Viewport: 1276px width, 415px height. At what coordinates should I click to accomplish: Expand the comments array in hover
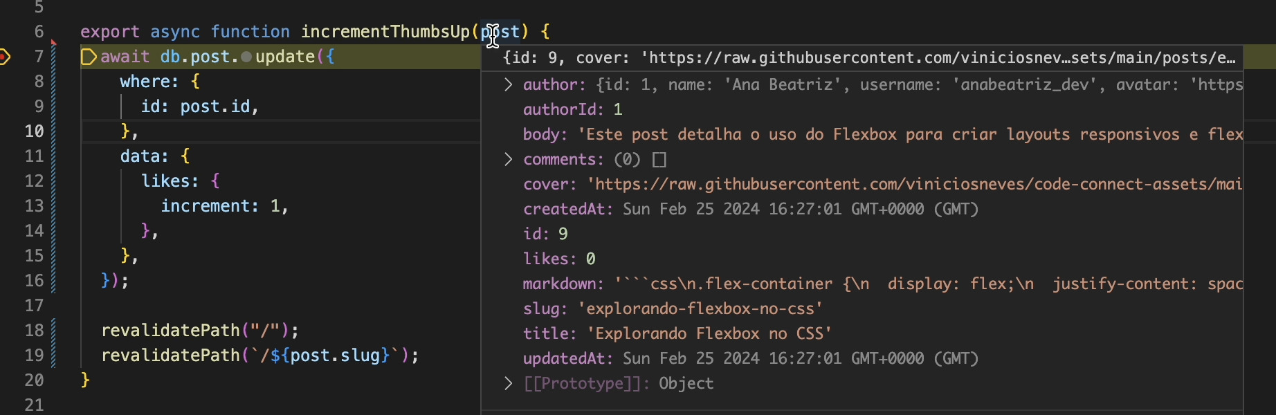point(509,160)
